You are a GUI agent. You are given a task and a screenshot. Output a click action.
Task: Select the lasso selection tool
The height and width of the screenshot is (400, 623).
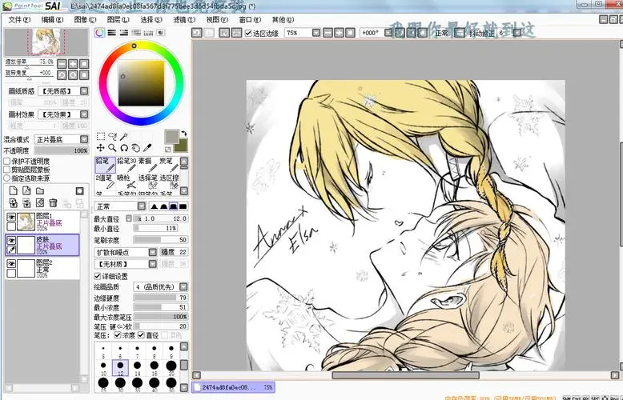pyautogui.click(x=112, y=136)
